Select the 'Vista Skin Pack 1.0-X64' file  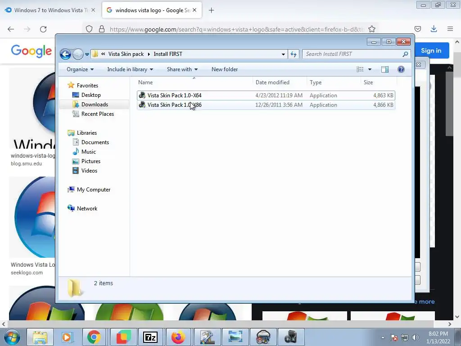(266, 96)
